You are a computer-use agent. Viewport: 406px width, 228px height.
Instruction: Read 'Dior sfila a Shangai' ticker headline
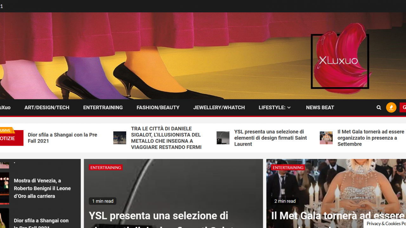(x=62, y=138)
